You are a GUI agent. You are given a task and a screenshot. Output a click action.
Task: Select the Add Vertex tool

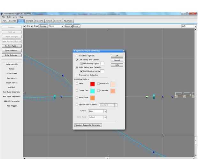click(12, 78)
